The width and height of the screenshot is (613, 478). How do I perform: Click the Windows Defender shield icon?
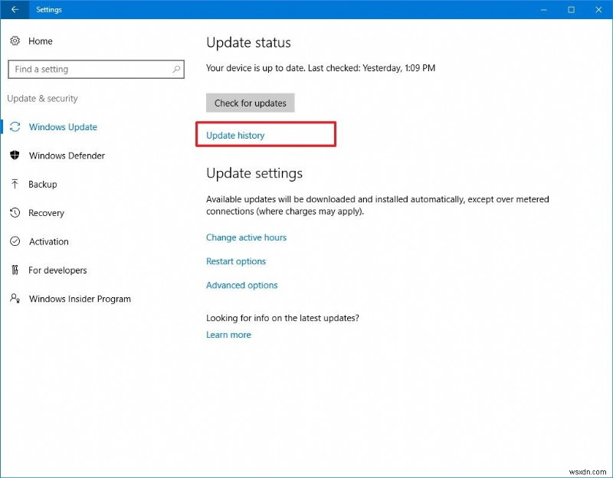(x=15, y=156)
